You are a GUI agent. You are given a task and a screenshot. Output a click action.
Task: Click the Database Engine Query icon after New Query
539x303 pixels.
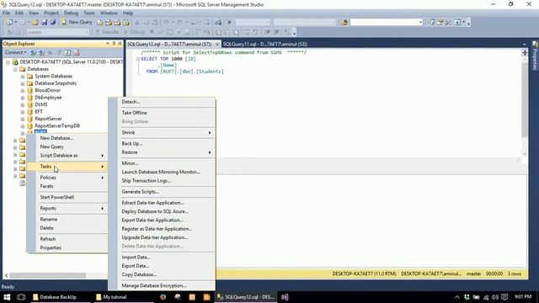click(99, 23)
